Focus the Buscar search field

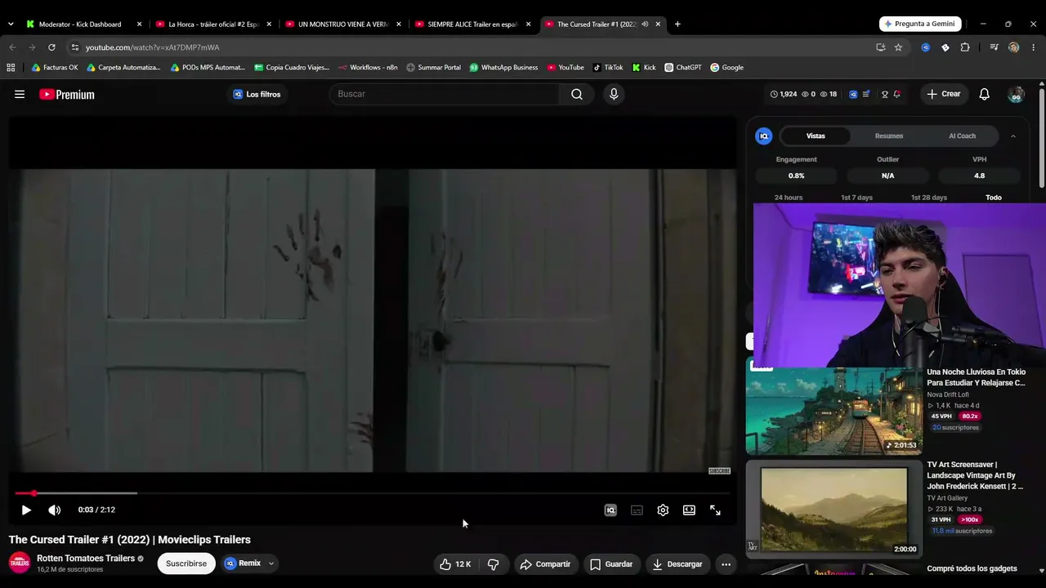tap(445, 94)
